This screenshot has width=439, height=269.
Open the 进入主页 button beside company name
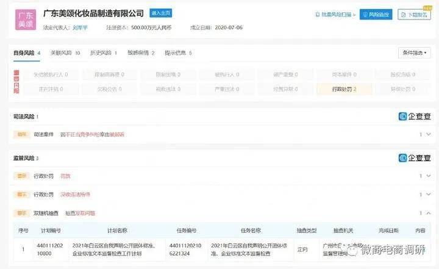pyautogui.click(x=161, y=13)
